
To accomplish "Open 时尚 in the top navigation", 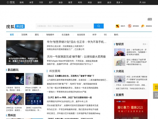I will point(80,2).
